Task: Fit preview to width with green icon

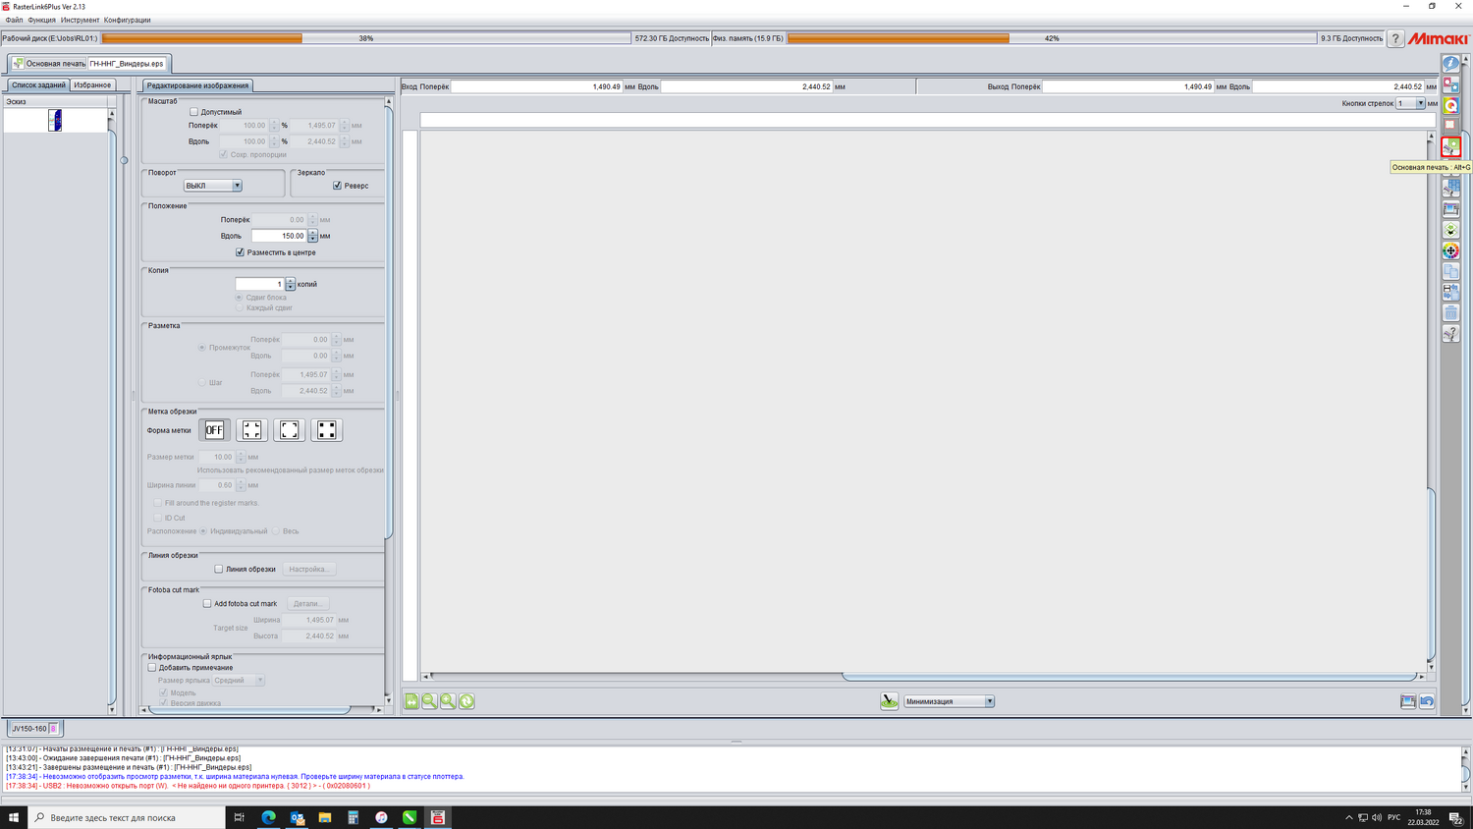Action: [x=411, y=701]
